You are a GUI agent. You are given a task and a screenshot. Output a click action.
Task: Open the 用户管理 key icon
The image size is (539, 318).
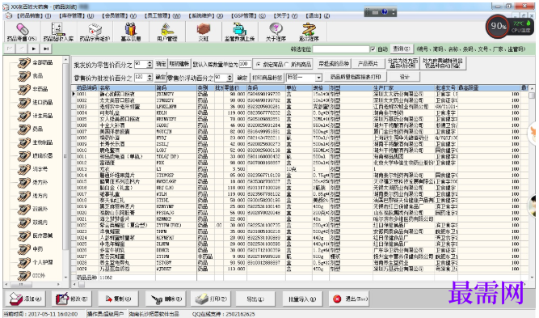coord(167,32)
